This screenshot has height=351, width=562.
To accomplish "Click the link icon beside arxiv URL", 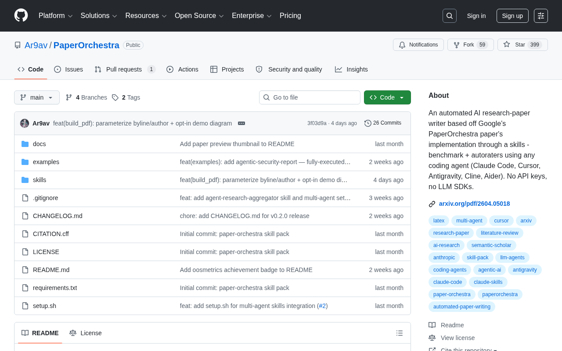I will pos(432,204).
